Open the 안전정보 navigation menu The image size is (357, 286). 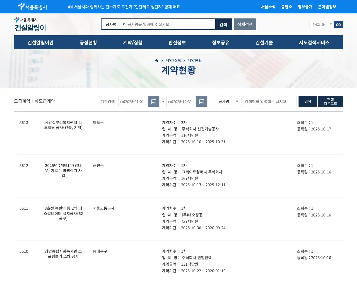pos(177,42)
